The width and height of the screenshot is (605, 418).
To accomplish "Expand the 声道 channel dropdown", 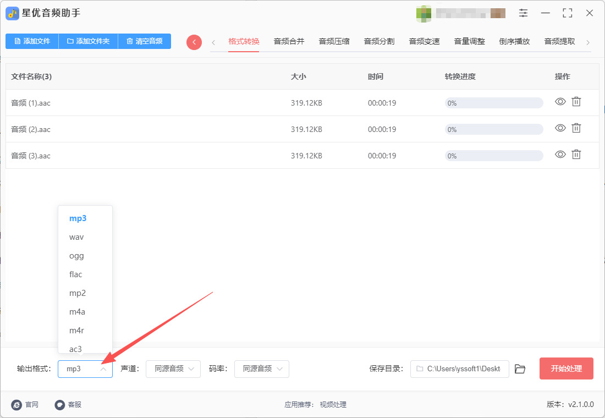I will (x=173, y=369).
